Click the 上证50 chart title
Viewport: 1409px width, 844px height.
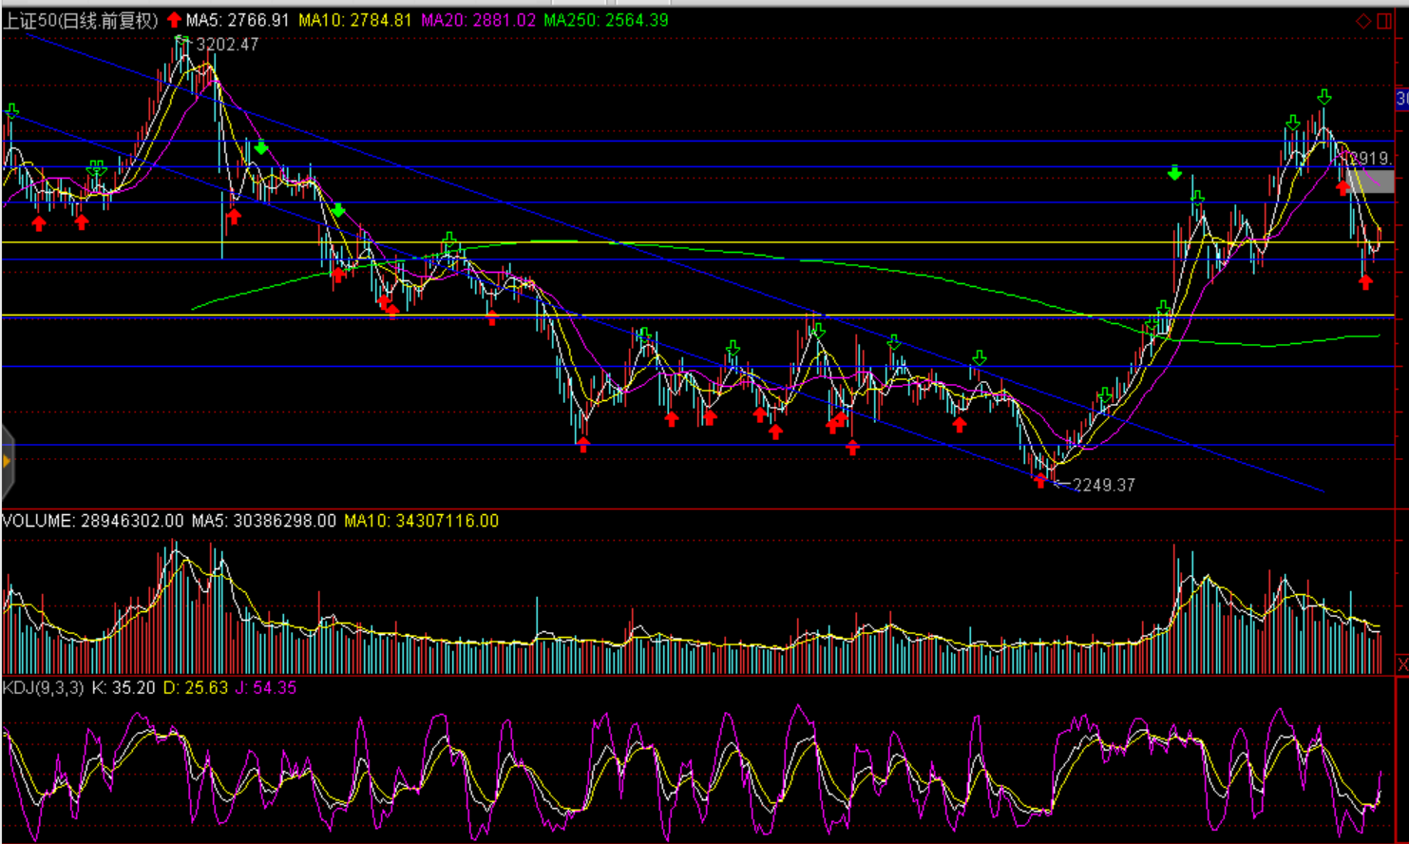click(x=80, y=20)
